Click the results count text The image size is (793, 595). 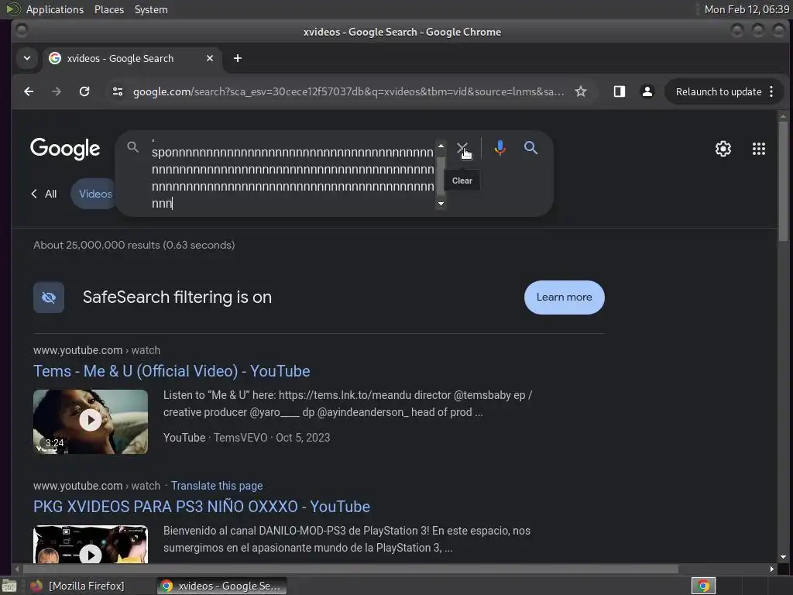pyautogui.click(x=134, y=246)
